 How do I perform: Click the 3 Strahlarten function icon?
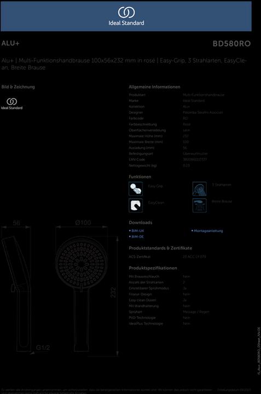click(x=200, y=189)
